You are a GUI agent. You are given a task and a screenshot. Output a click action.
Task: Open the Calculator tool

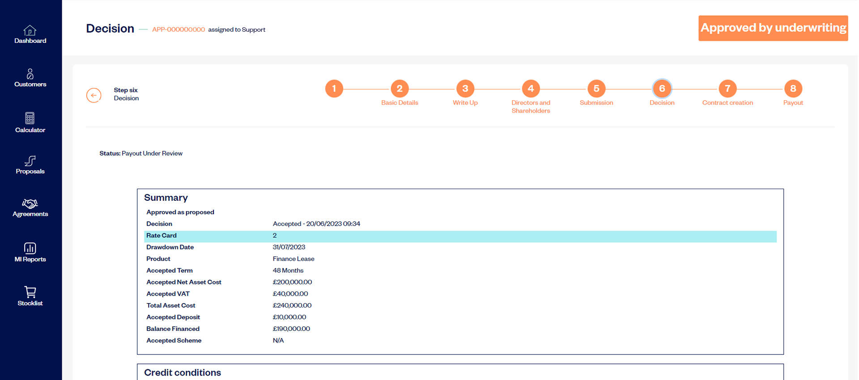pyautogui.click(x=30, y=118)
